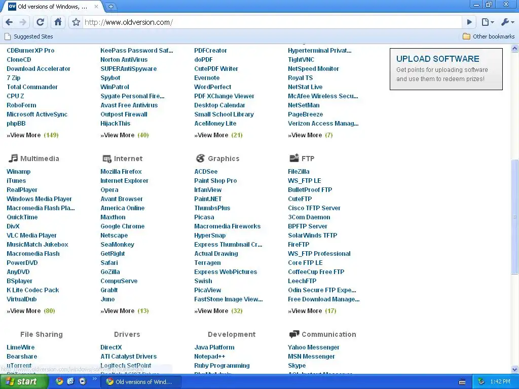Open the Mozilla Firefox link
This screenshot has width=519, height=389.
tap(121, 171)
